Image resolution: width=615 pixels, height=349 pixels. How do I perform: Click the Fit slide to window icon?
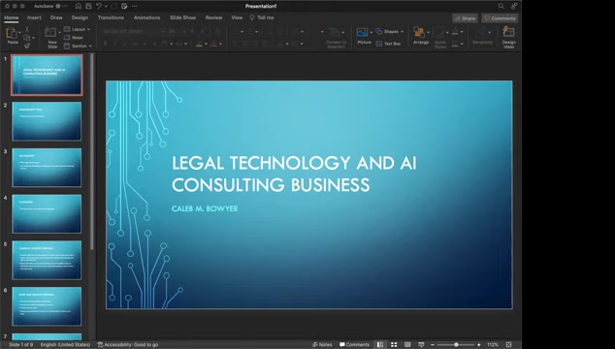508,345
